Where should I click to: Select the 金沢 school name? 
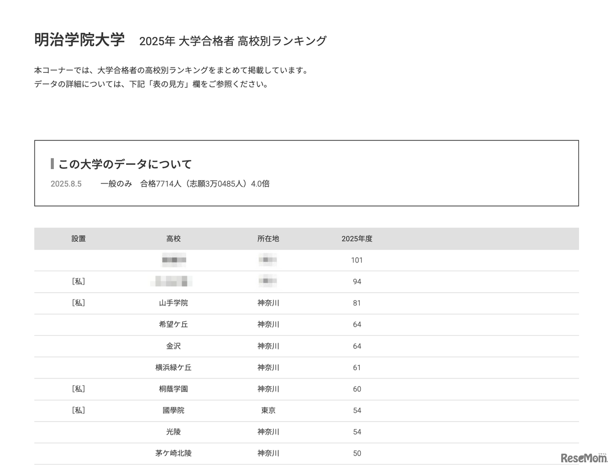coord(174,346)
